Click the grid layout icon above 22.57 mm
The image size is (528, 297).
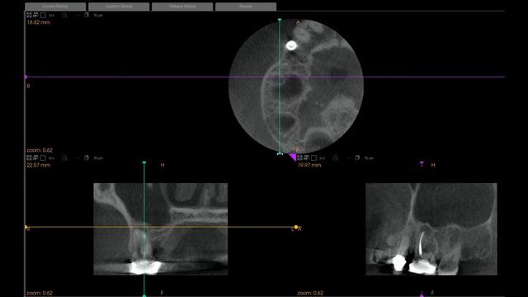pos(30,158)
